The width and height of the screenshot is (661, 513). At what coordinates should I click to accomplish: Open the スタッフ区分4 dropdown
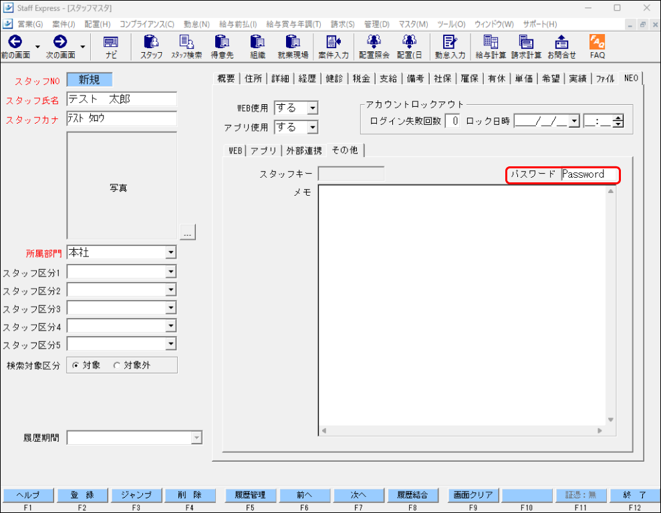tap(170, 326)
